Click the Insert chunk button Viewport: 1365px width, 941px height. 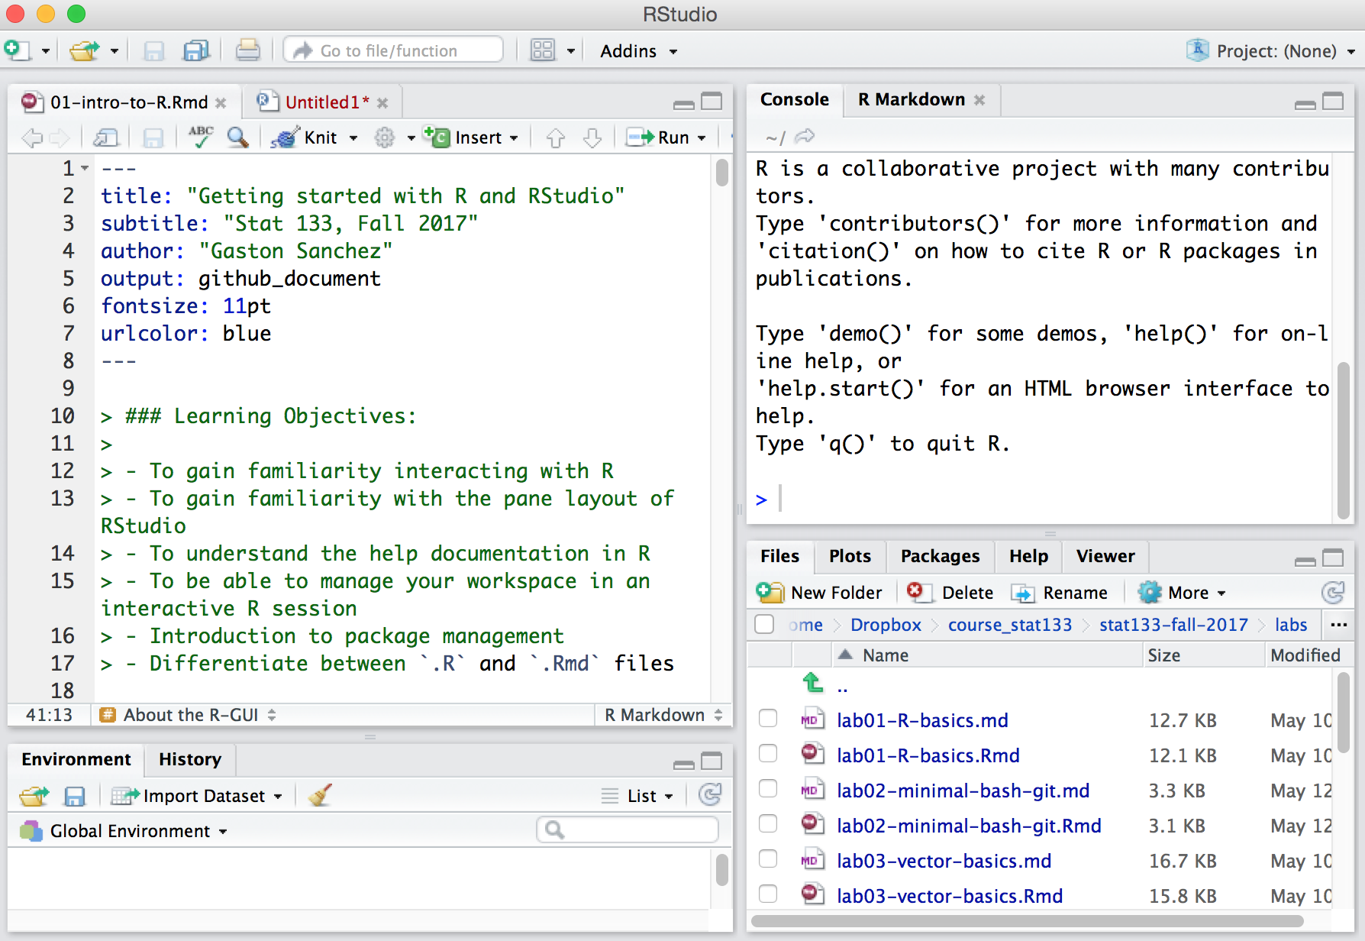point(471,137)
